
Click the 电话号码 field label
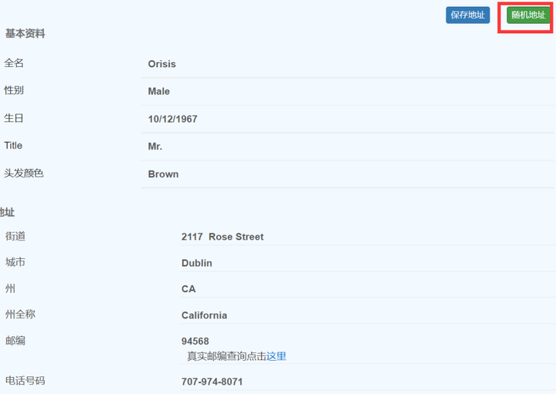point(25,381)
